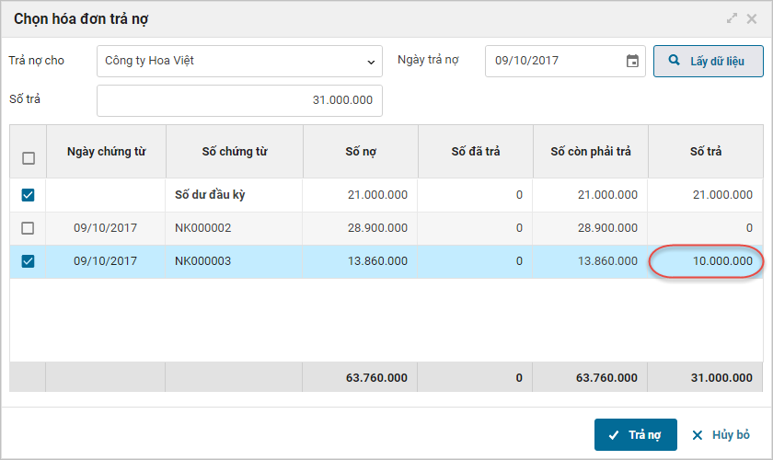Click the calendar icon for payment date
Screen dimensions: 773x460
[632, 62]
